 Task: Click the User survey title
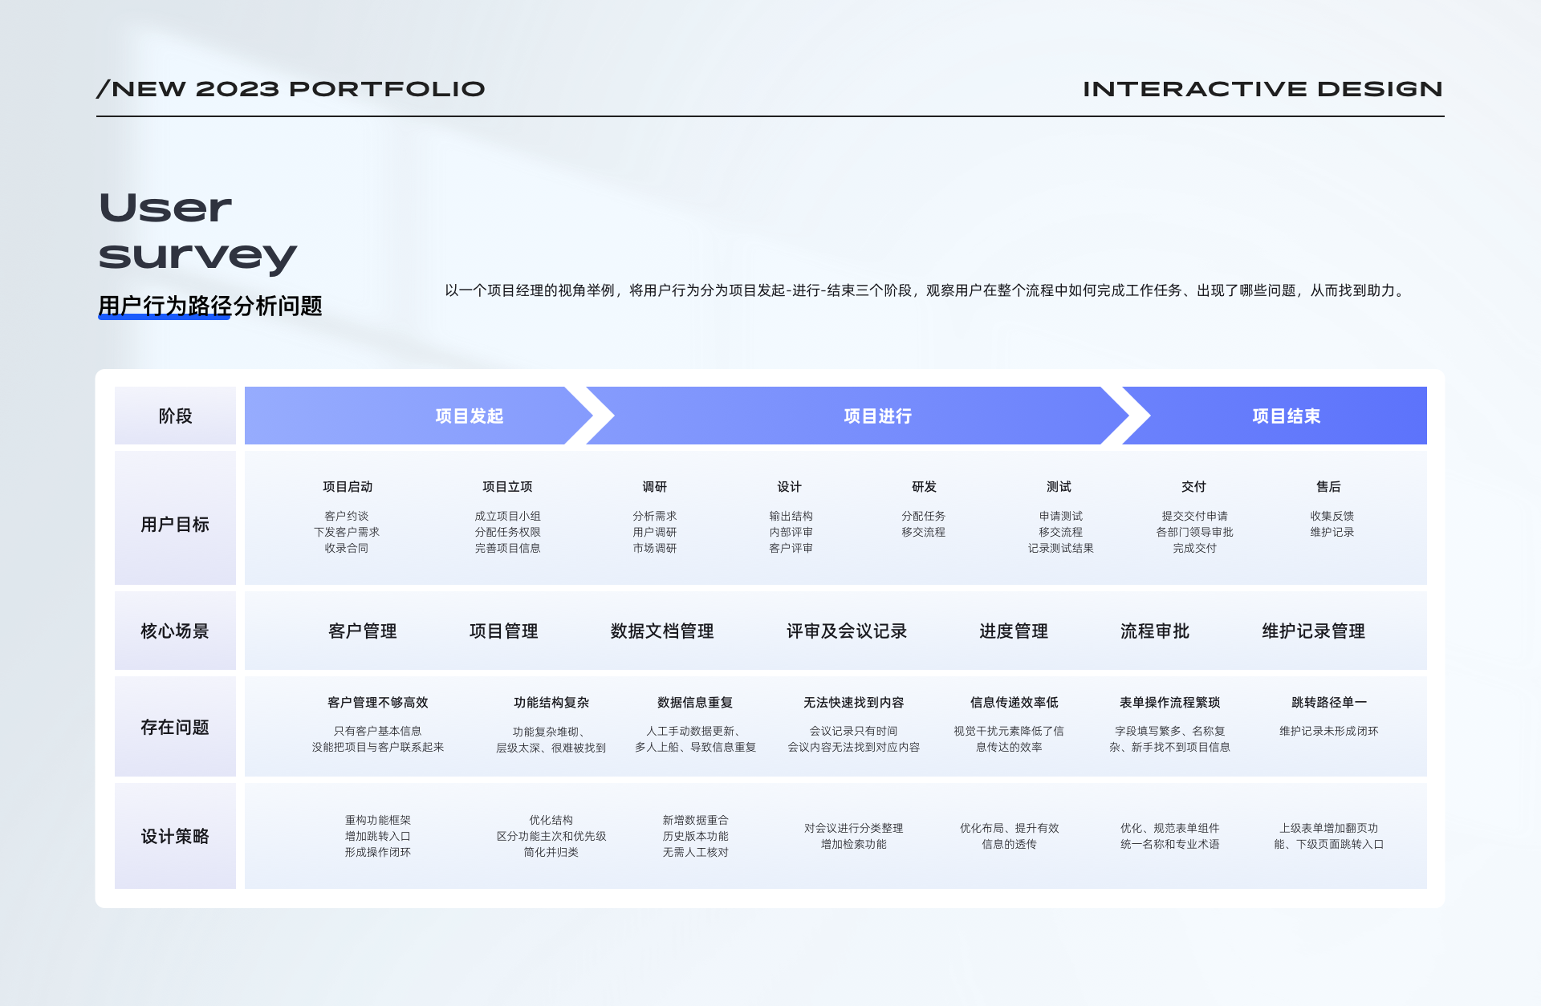tap(197, 233)
